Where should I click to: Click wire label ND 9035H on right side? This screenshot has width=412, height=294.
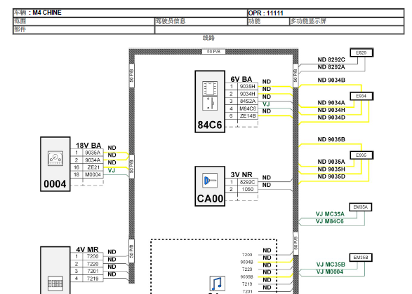point(331,169)
